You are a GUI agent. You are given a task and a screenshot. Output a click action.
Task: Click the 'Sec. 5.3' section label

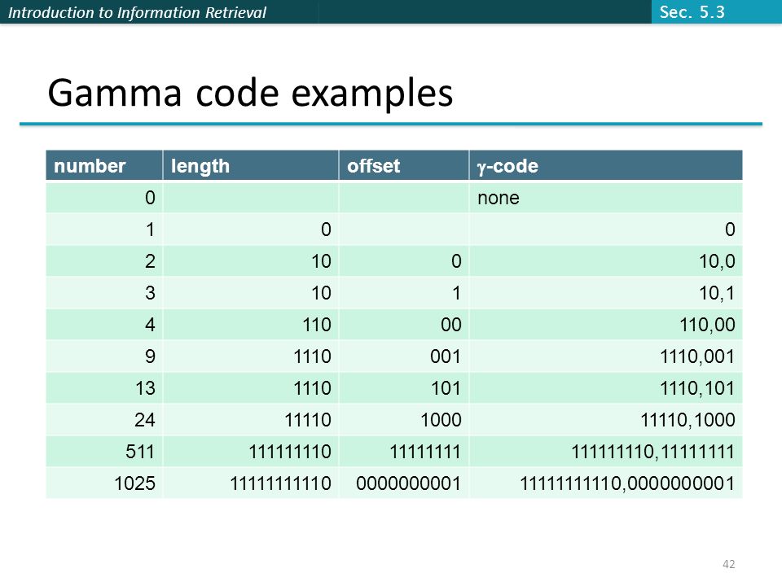point(692,11)
